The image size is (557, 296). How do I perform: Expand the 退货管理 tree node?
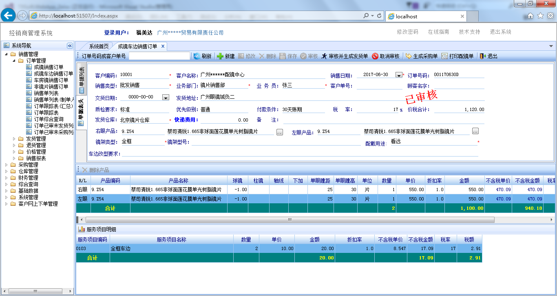point(13,145)
